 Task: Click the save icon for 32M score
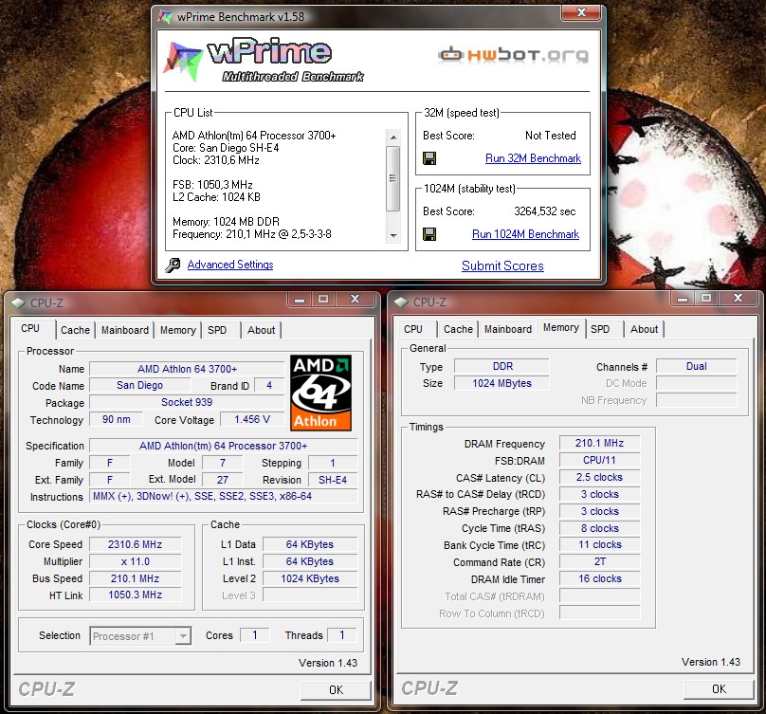[x=429, y=158]
